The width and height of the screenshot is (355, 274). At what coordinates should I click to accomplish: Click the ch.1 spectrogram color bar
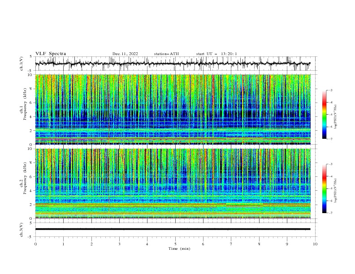[x=324, y=115]
